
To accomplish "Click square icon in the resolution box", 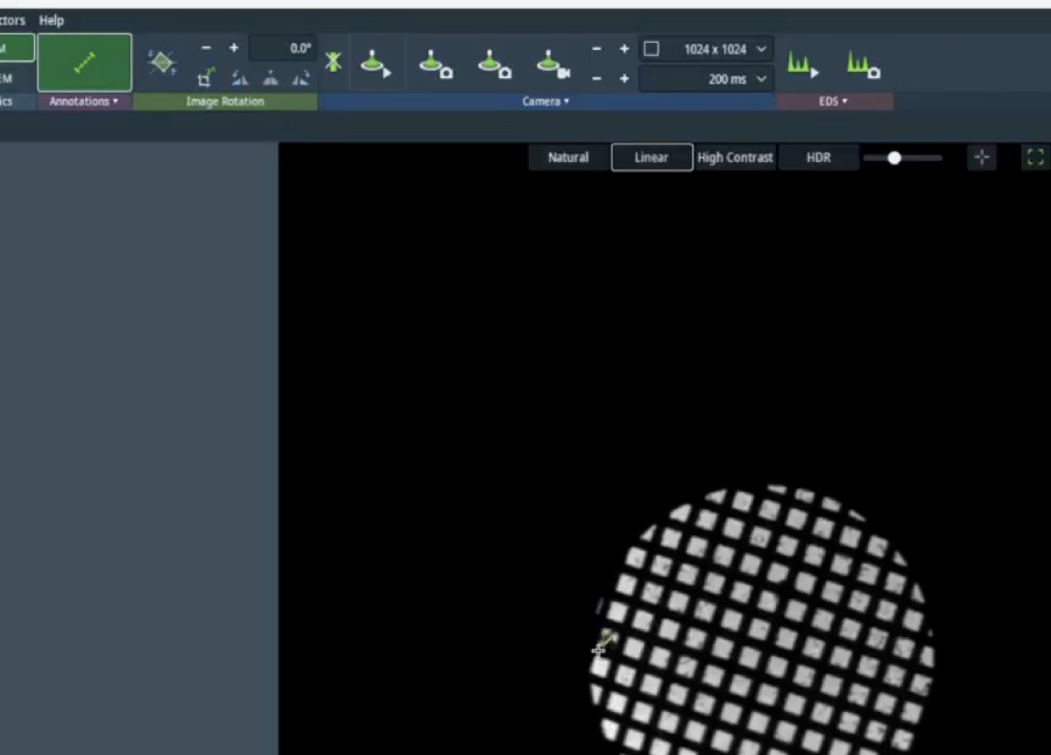I will (652, 49).
